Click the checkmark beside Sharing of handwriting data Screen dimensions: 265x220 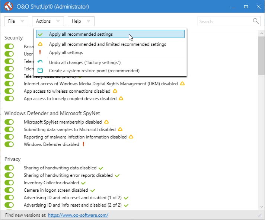(101, 168)
